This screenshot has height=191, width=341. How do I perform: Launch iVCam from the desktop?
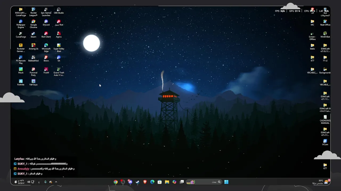(x=325, y=142)
